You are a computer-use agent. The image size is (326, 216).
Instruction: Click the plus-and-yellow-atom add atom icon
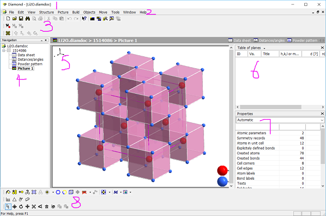21,192
